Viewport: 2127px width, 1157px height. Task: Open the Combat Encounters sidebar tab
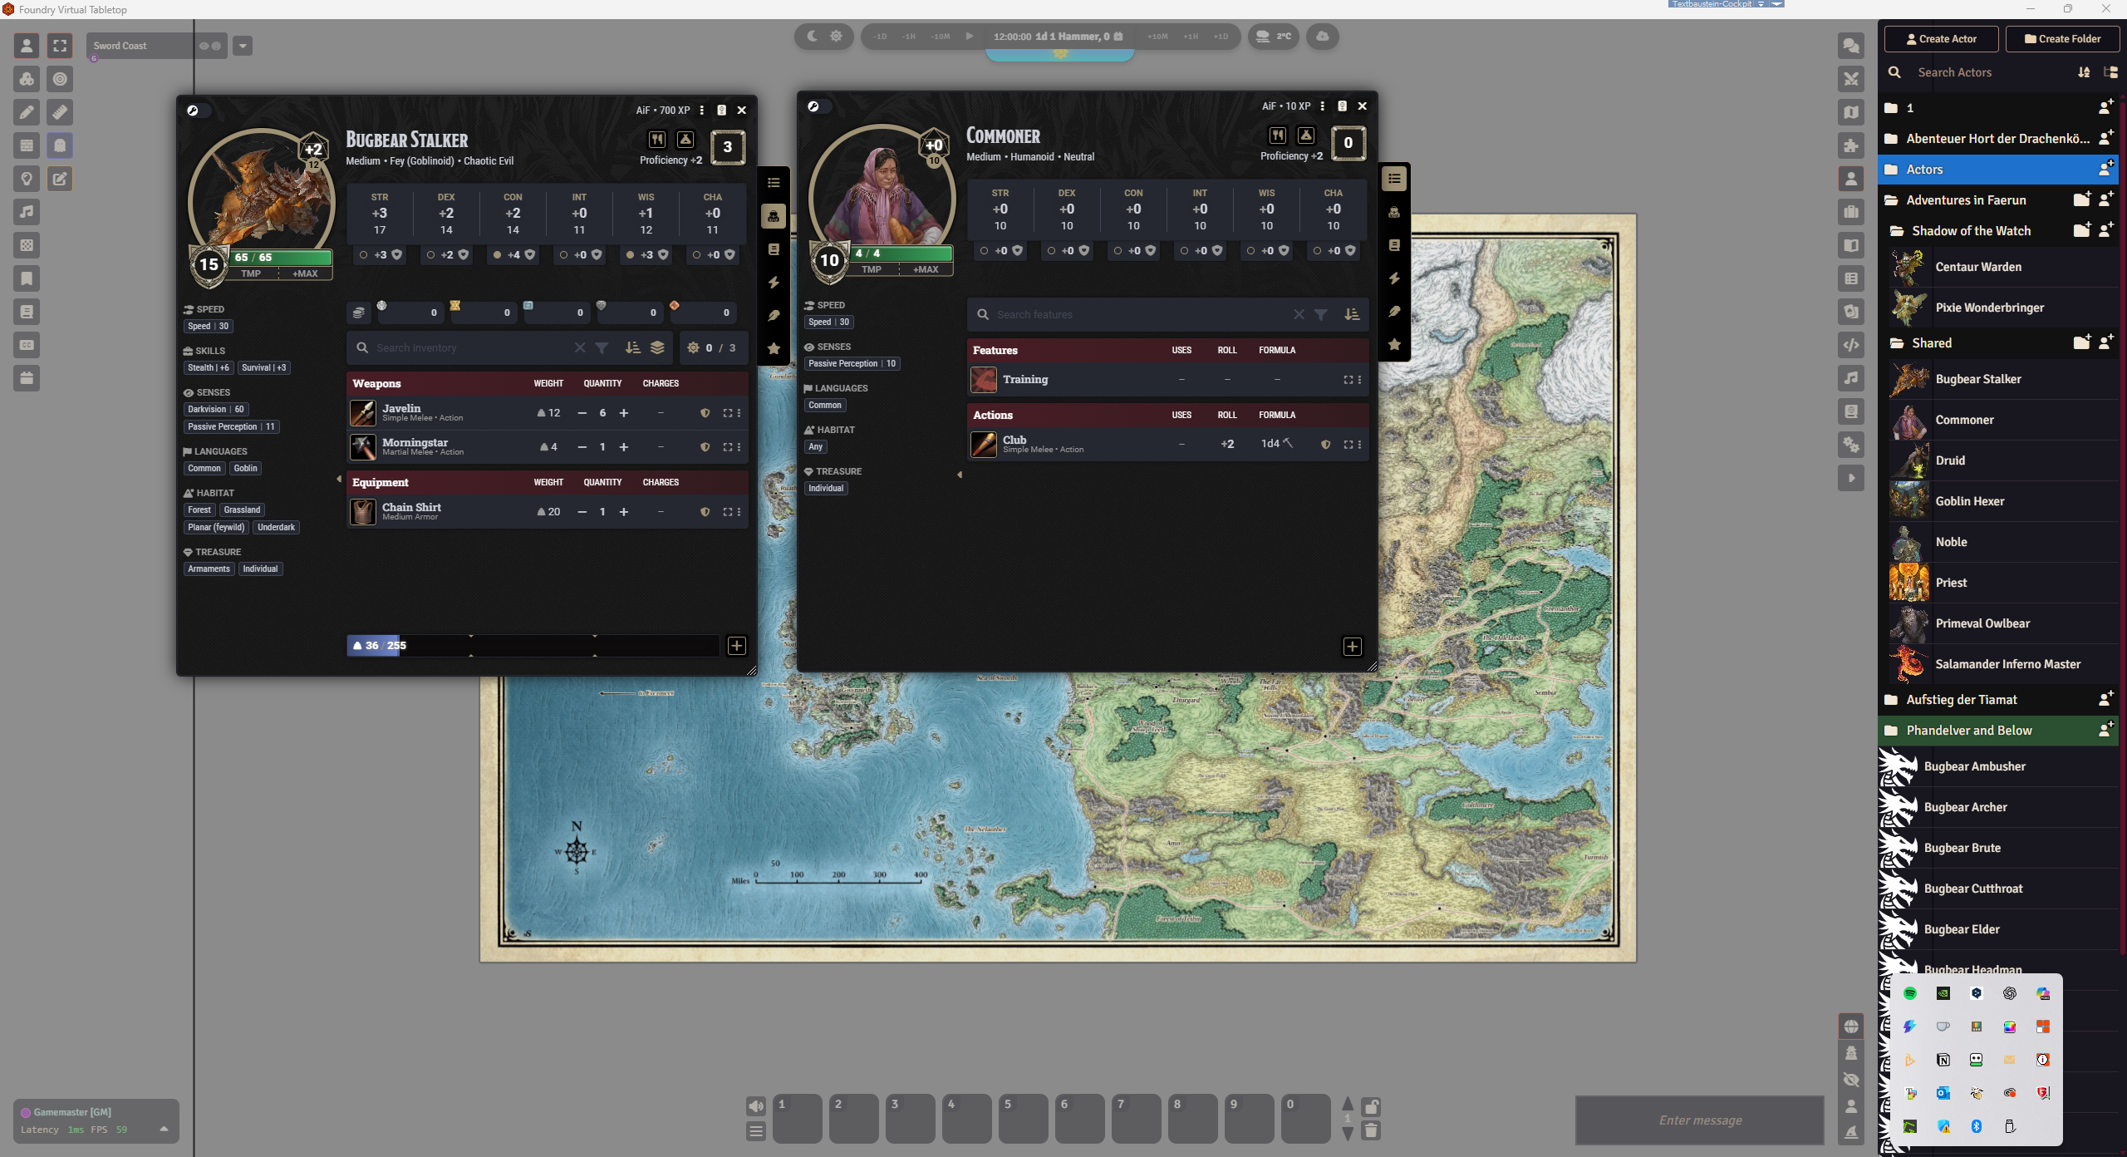tap(1851, 79)
